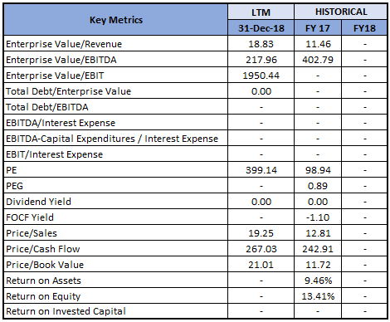390x322 pixels.
Task: Click the Price/Book Value cell 21.01
Action: point(261,265)
